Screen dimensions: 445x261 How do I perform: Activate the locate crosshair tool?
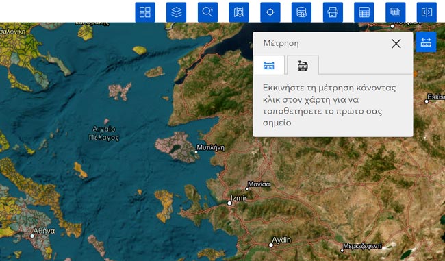270,12
